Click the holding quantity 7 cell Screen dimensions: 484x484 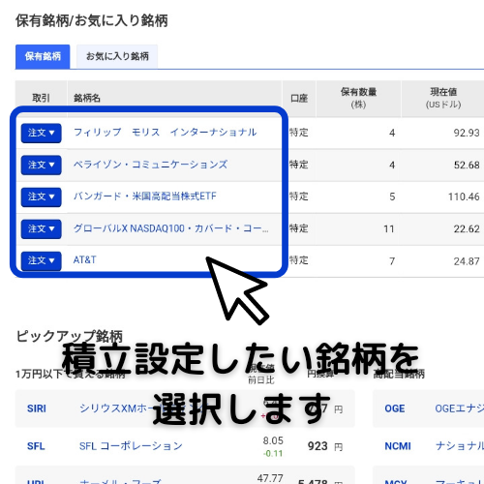click(392, 261)
